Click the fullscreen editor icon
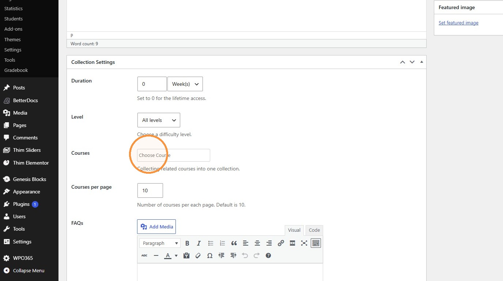This screenshot has width=503, height=281. 304,243
